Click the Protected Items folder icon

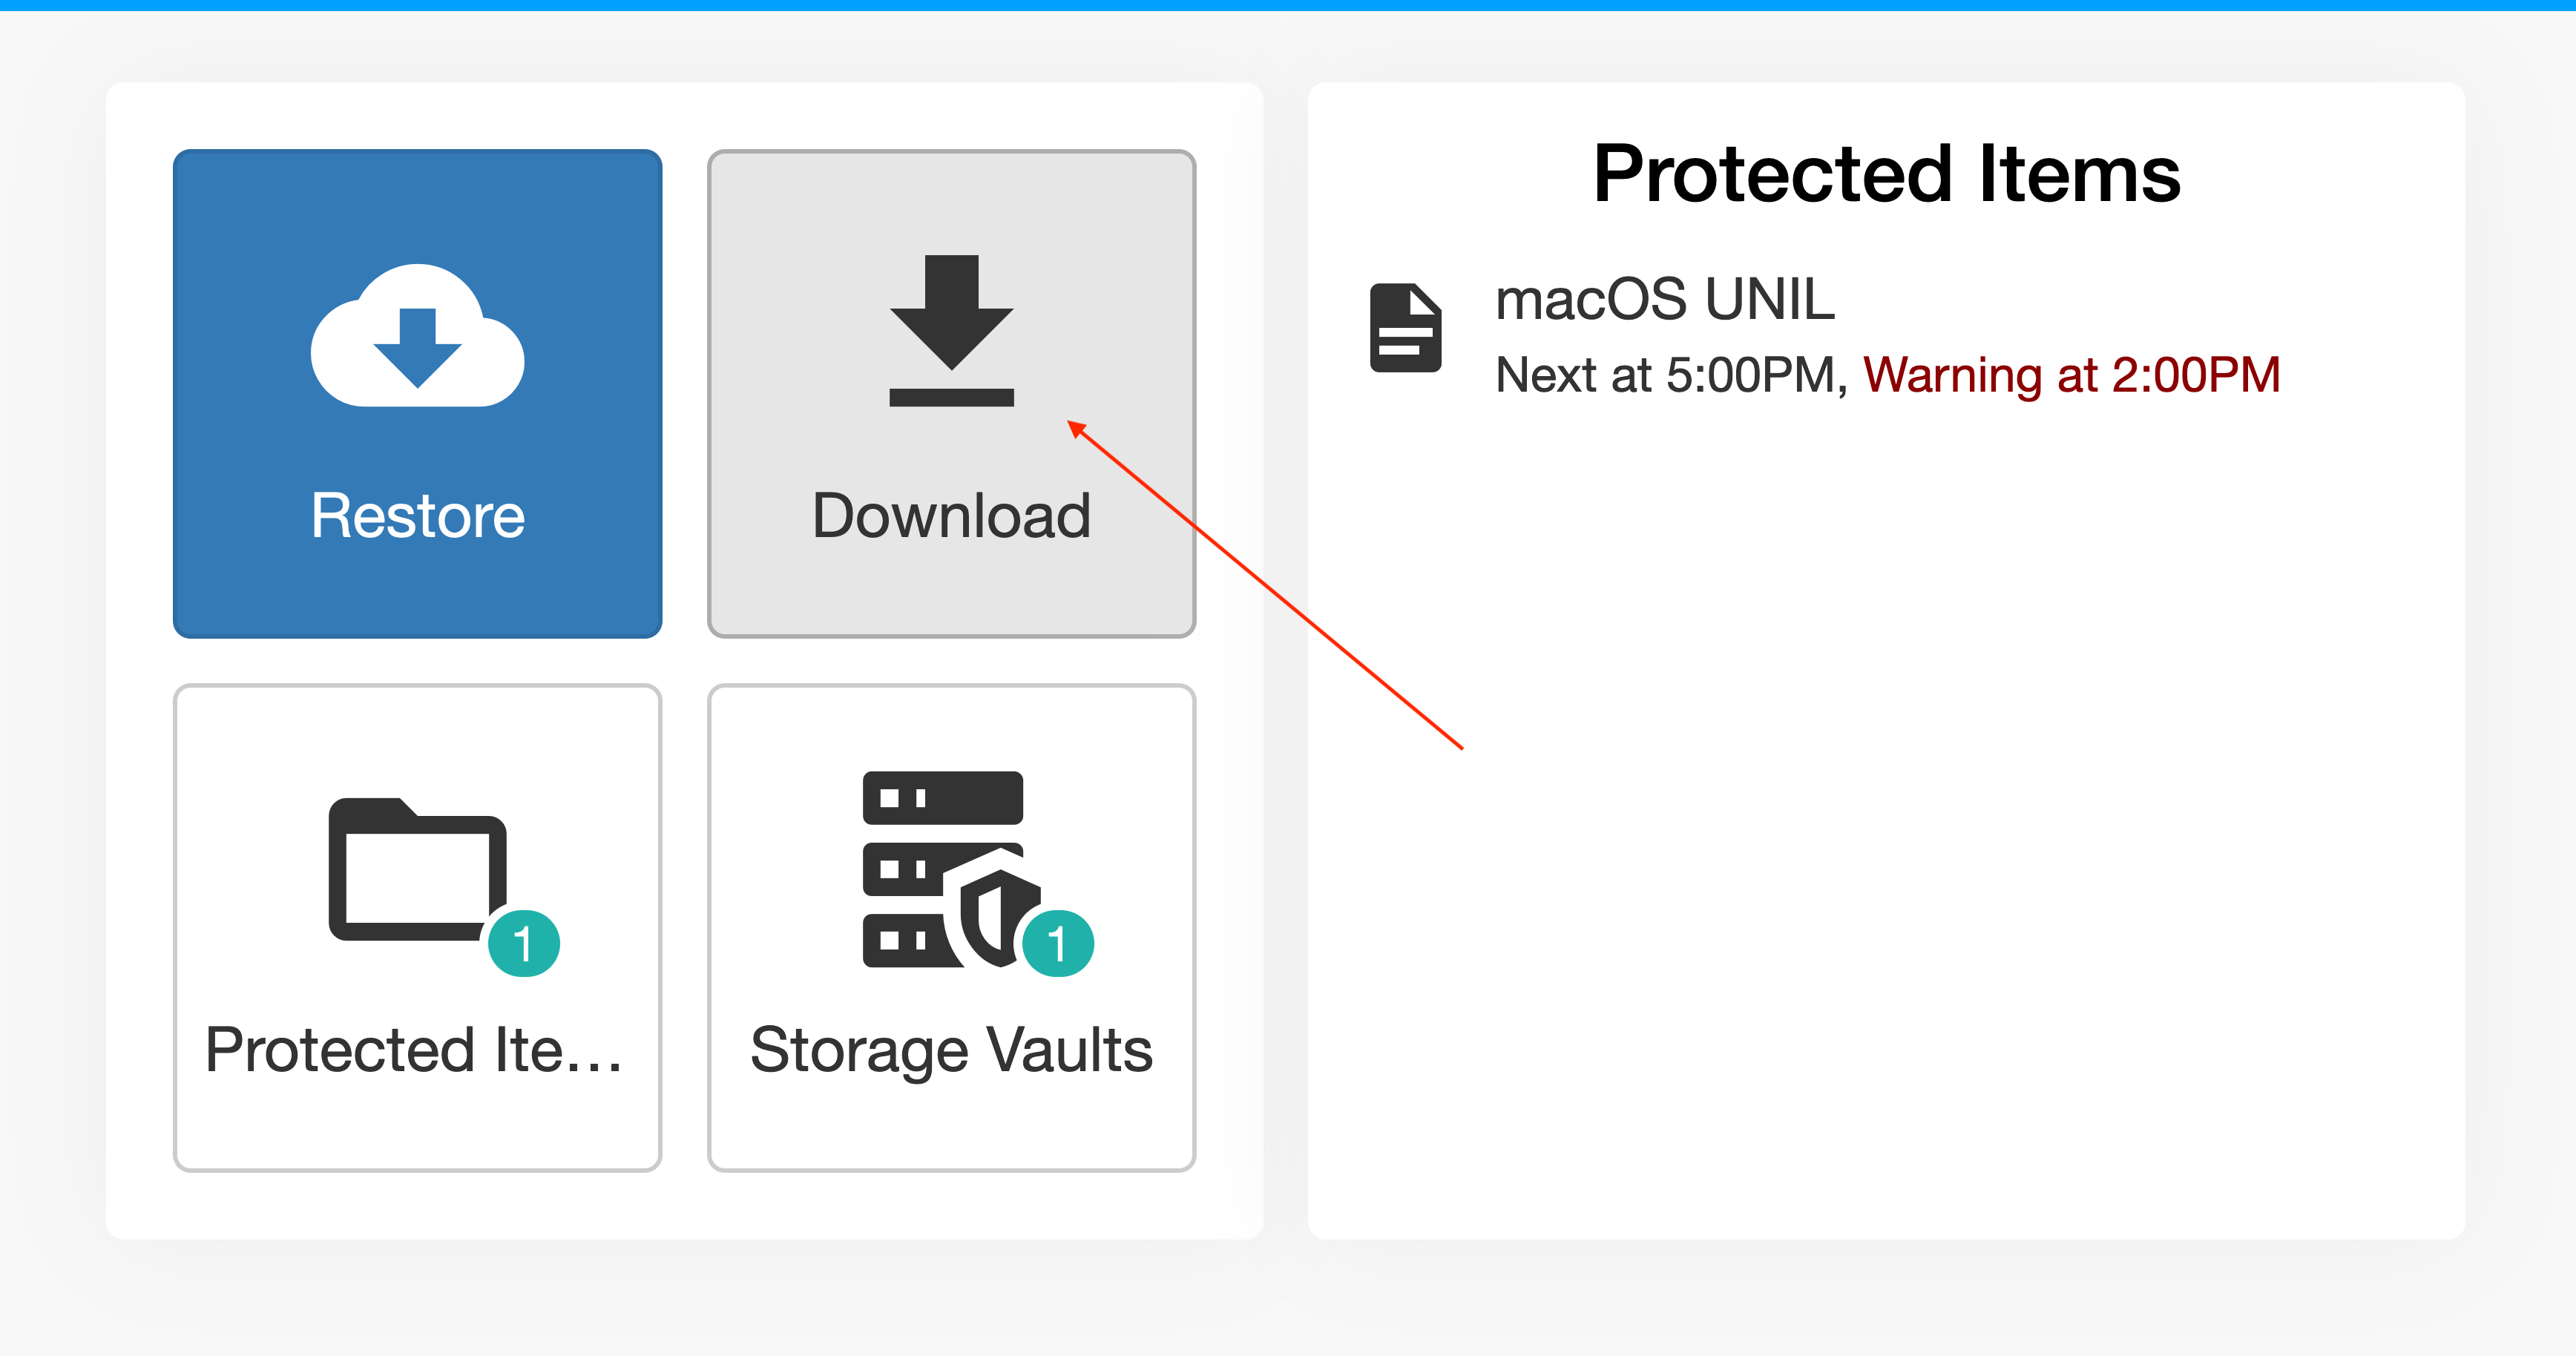point(417,869)
